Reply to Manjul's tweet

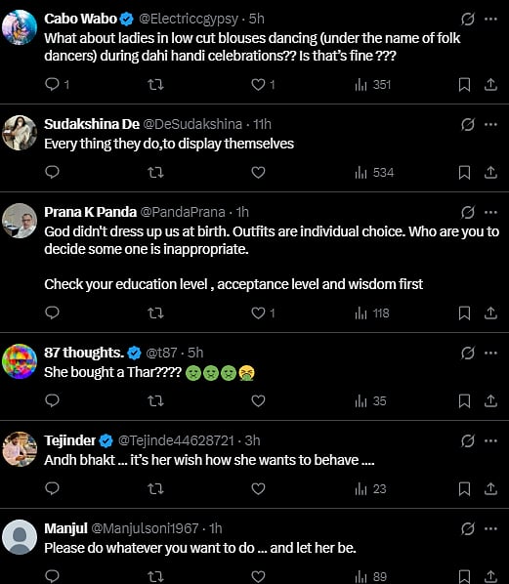(52, 576)
